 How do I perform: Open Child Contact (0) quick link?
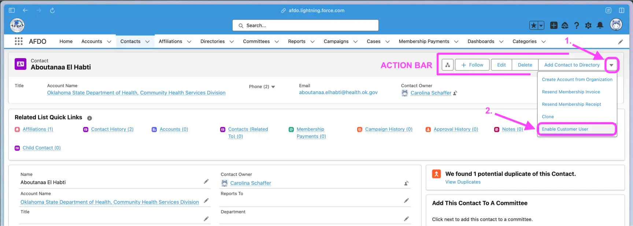tap(41, 148)
